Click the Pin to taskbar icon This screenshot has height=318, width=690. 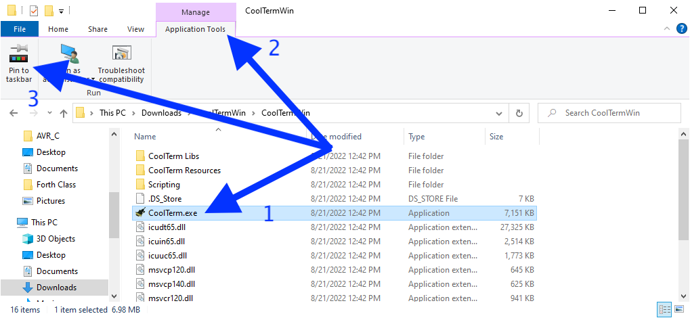click(x=19, y=53)
